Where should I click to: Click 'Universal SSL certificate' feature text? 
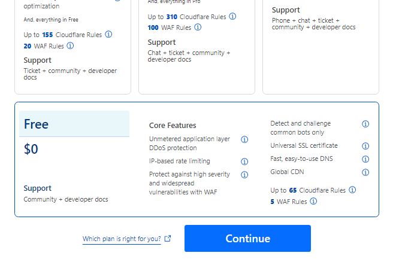(x=304, y=145)
